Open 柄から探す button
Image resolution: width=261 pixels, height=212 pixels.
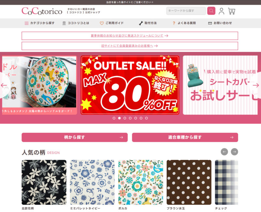click(x=75, y=137)
